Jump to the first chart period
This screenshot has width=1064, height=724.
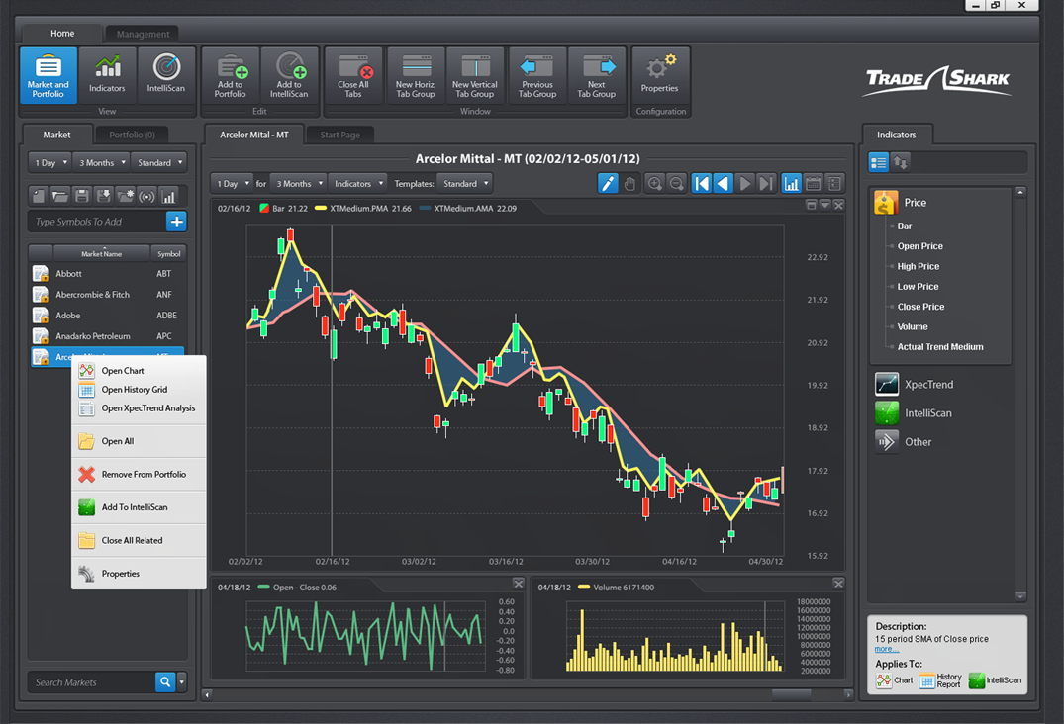pyautogui.click(x=702, y=184)
